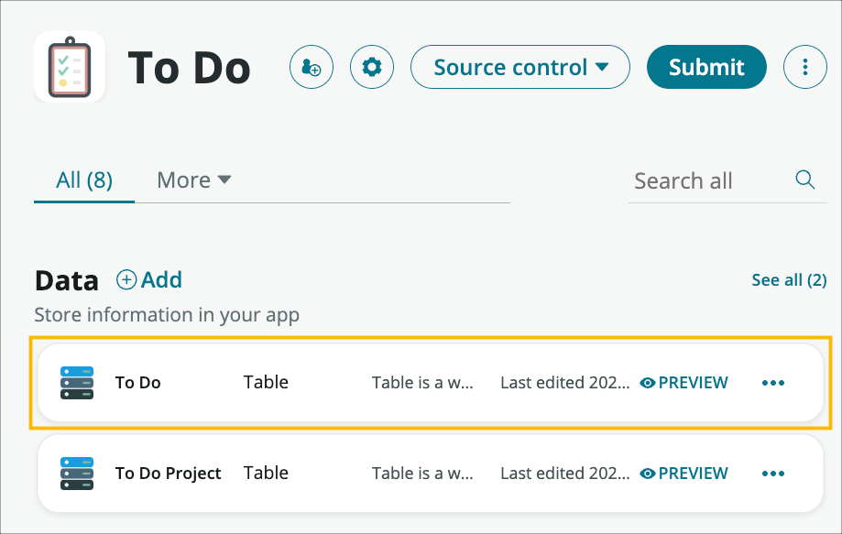Click the To Do app clipboard icon
Viewport: 842px width, 534px height.
pyautogui.click(x=69, y=65)
